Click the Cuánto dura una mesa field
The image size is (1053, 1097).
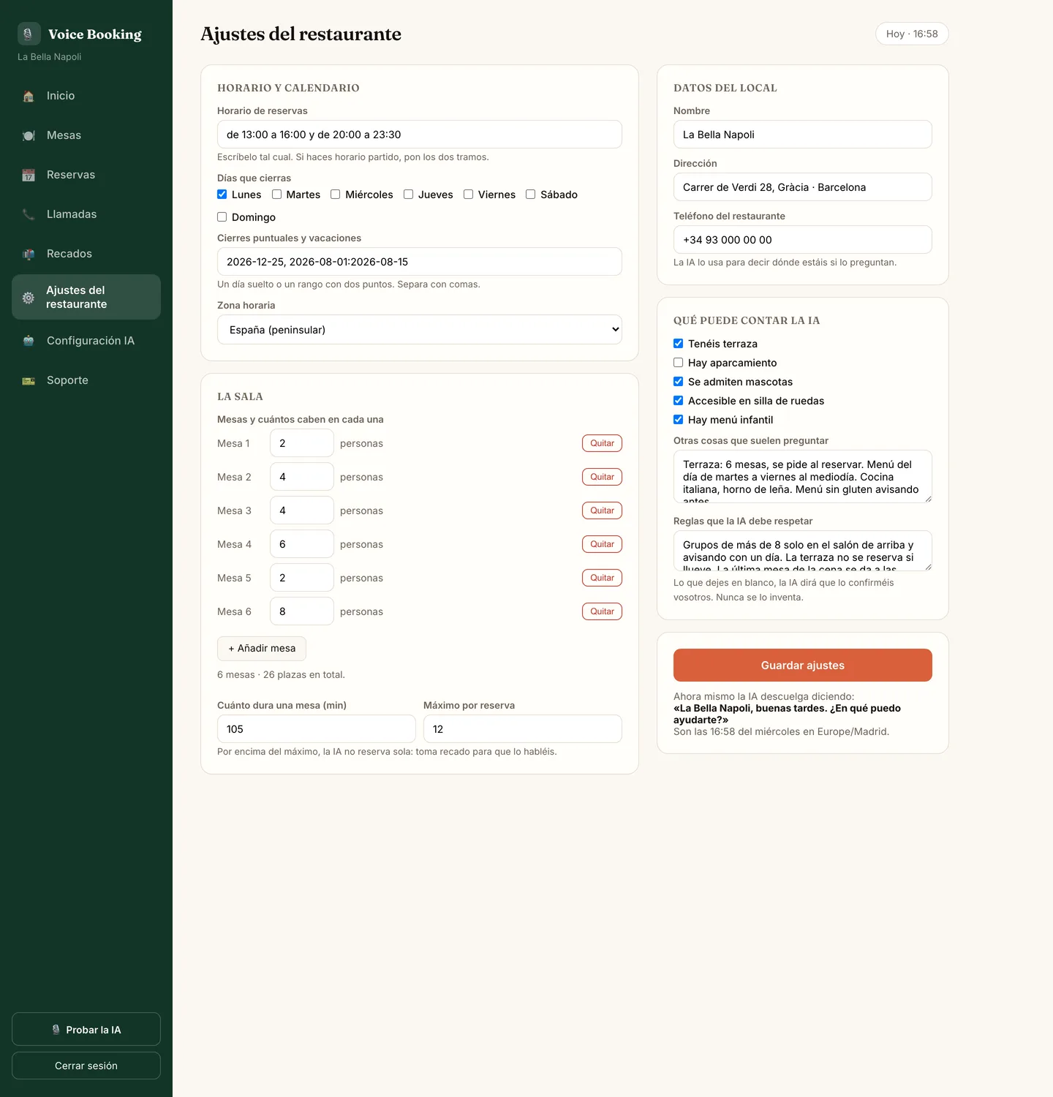317,729
